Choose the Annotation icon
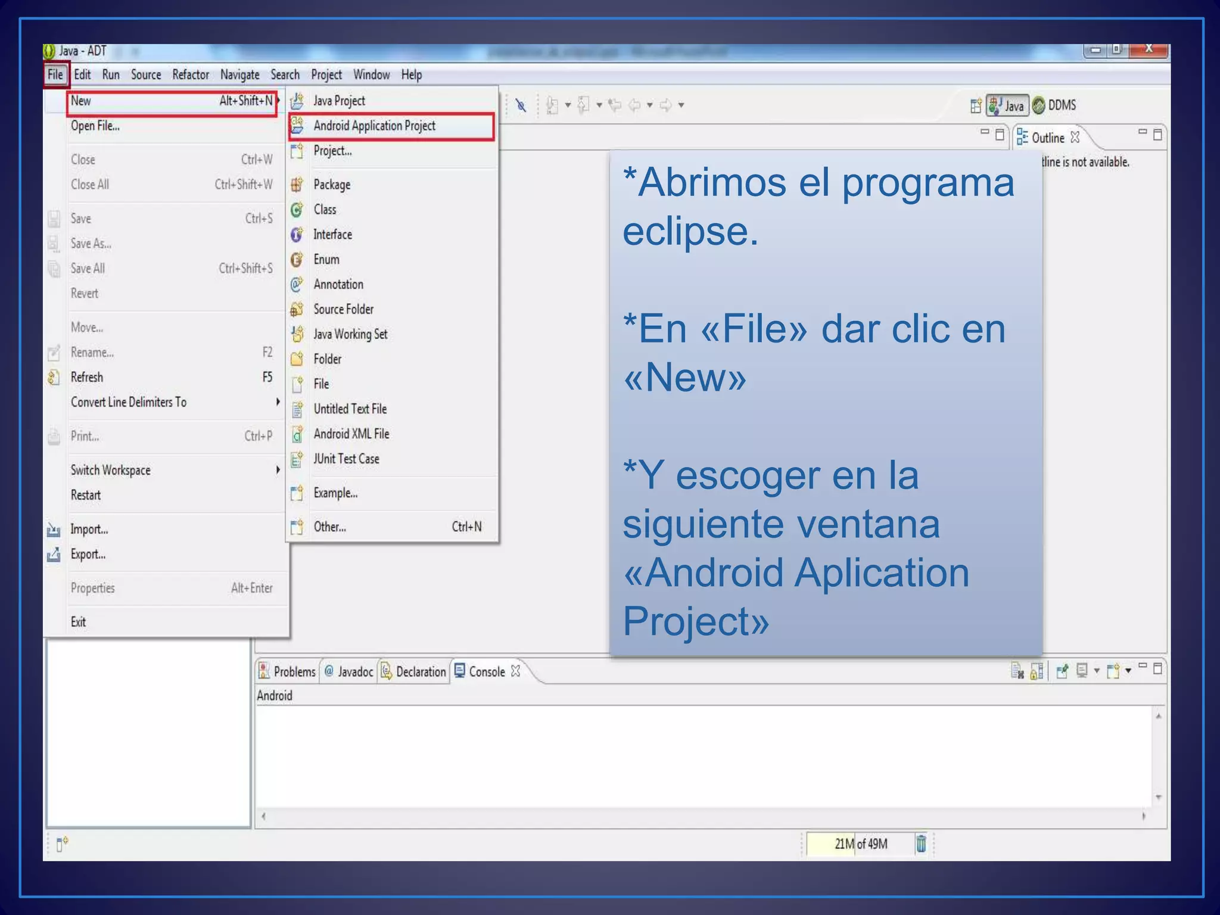 pyautogui.click(x=297, y=285)
